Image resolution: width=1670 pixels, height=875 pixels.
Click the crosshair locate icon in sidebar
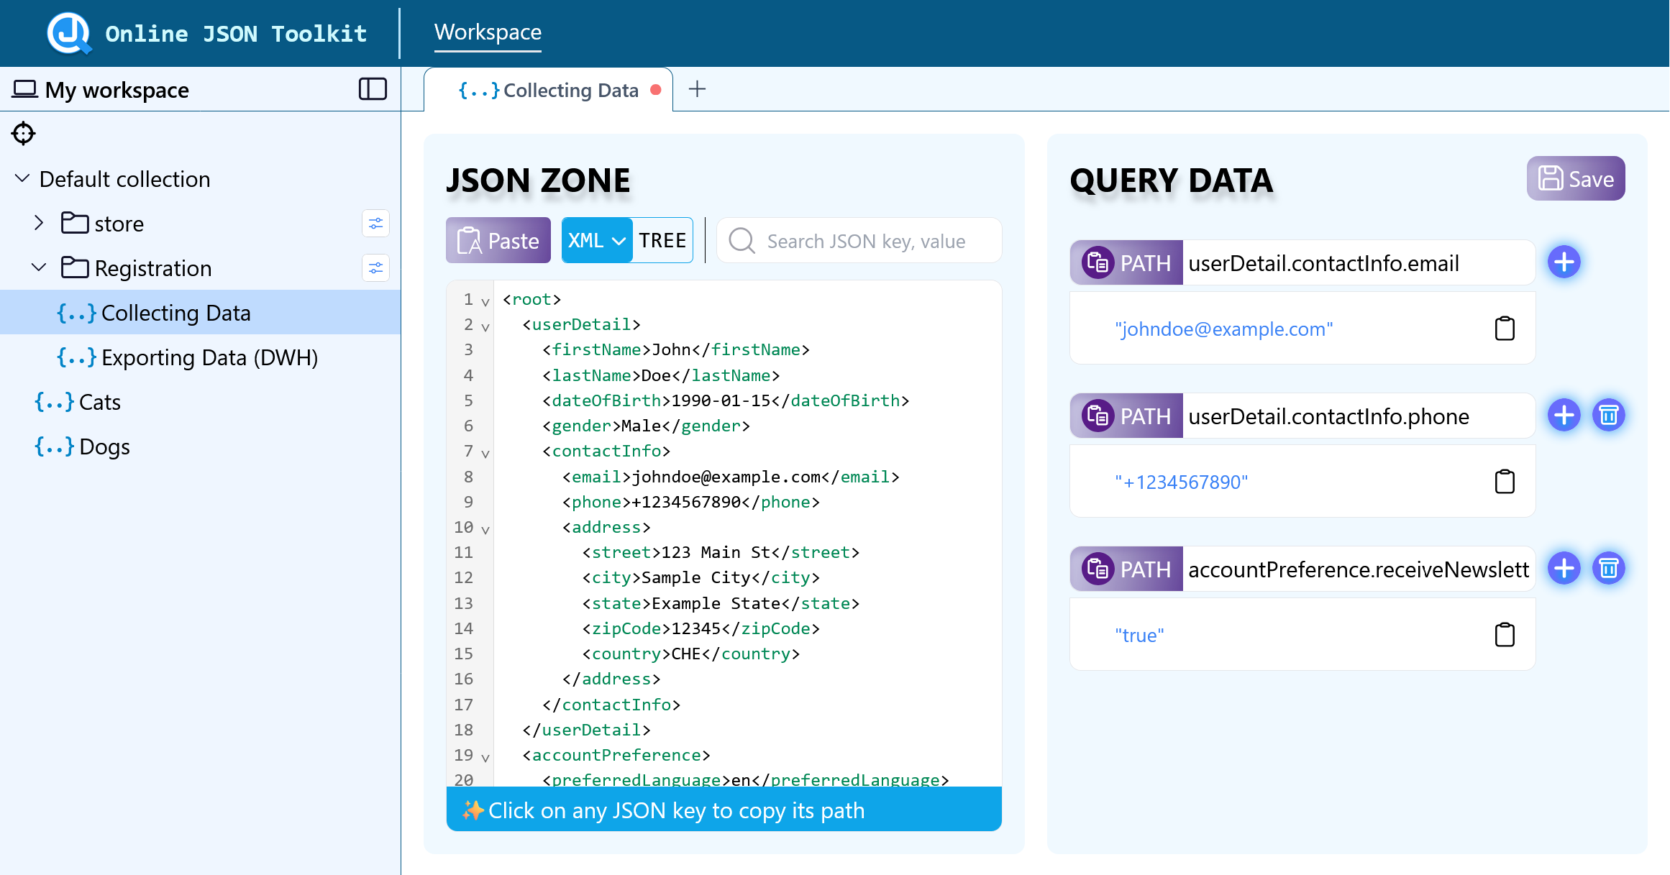tap(24, 133)
